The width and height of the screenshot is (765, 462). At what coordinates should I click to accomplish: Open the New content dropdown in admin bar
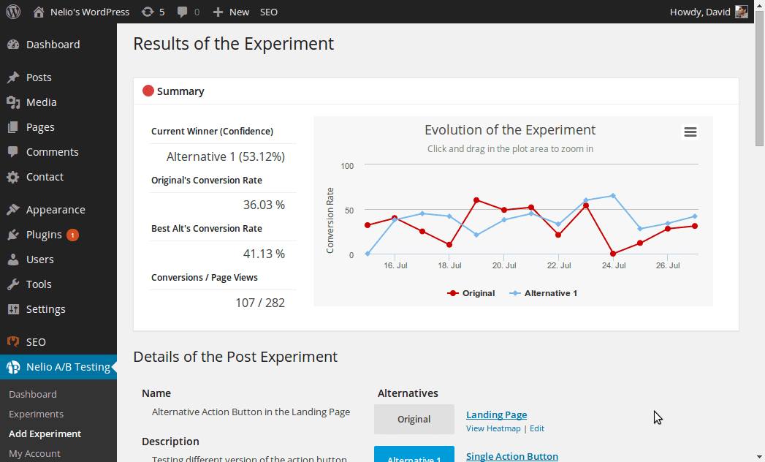pos(231,12)
